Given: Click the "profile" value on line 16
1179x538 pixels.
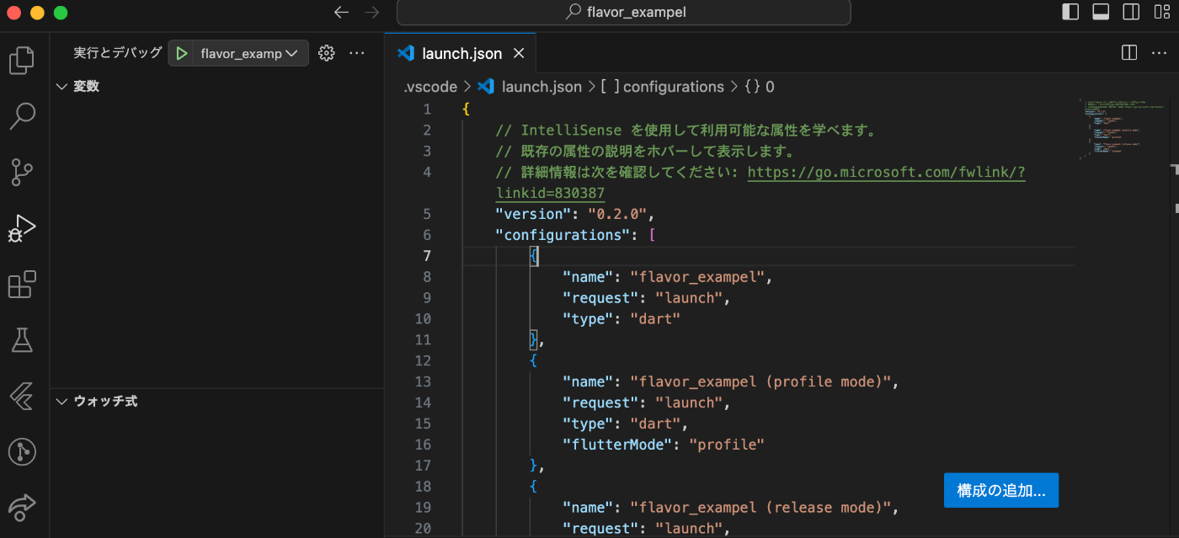Looking at the screenshot, I should coord(727,445).
